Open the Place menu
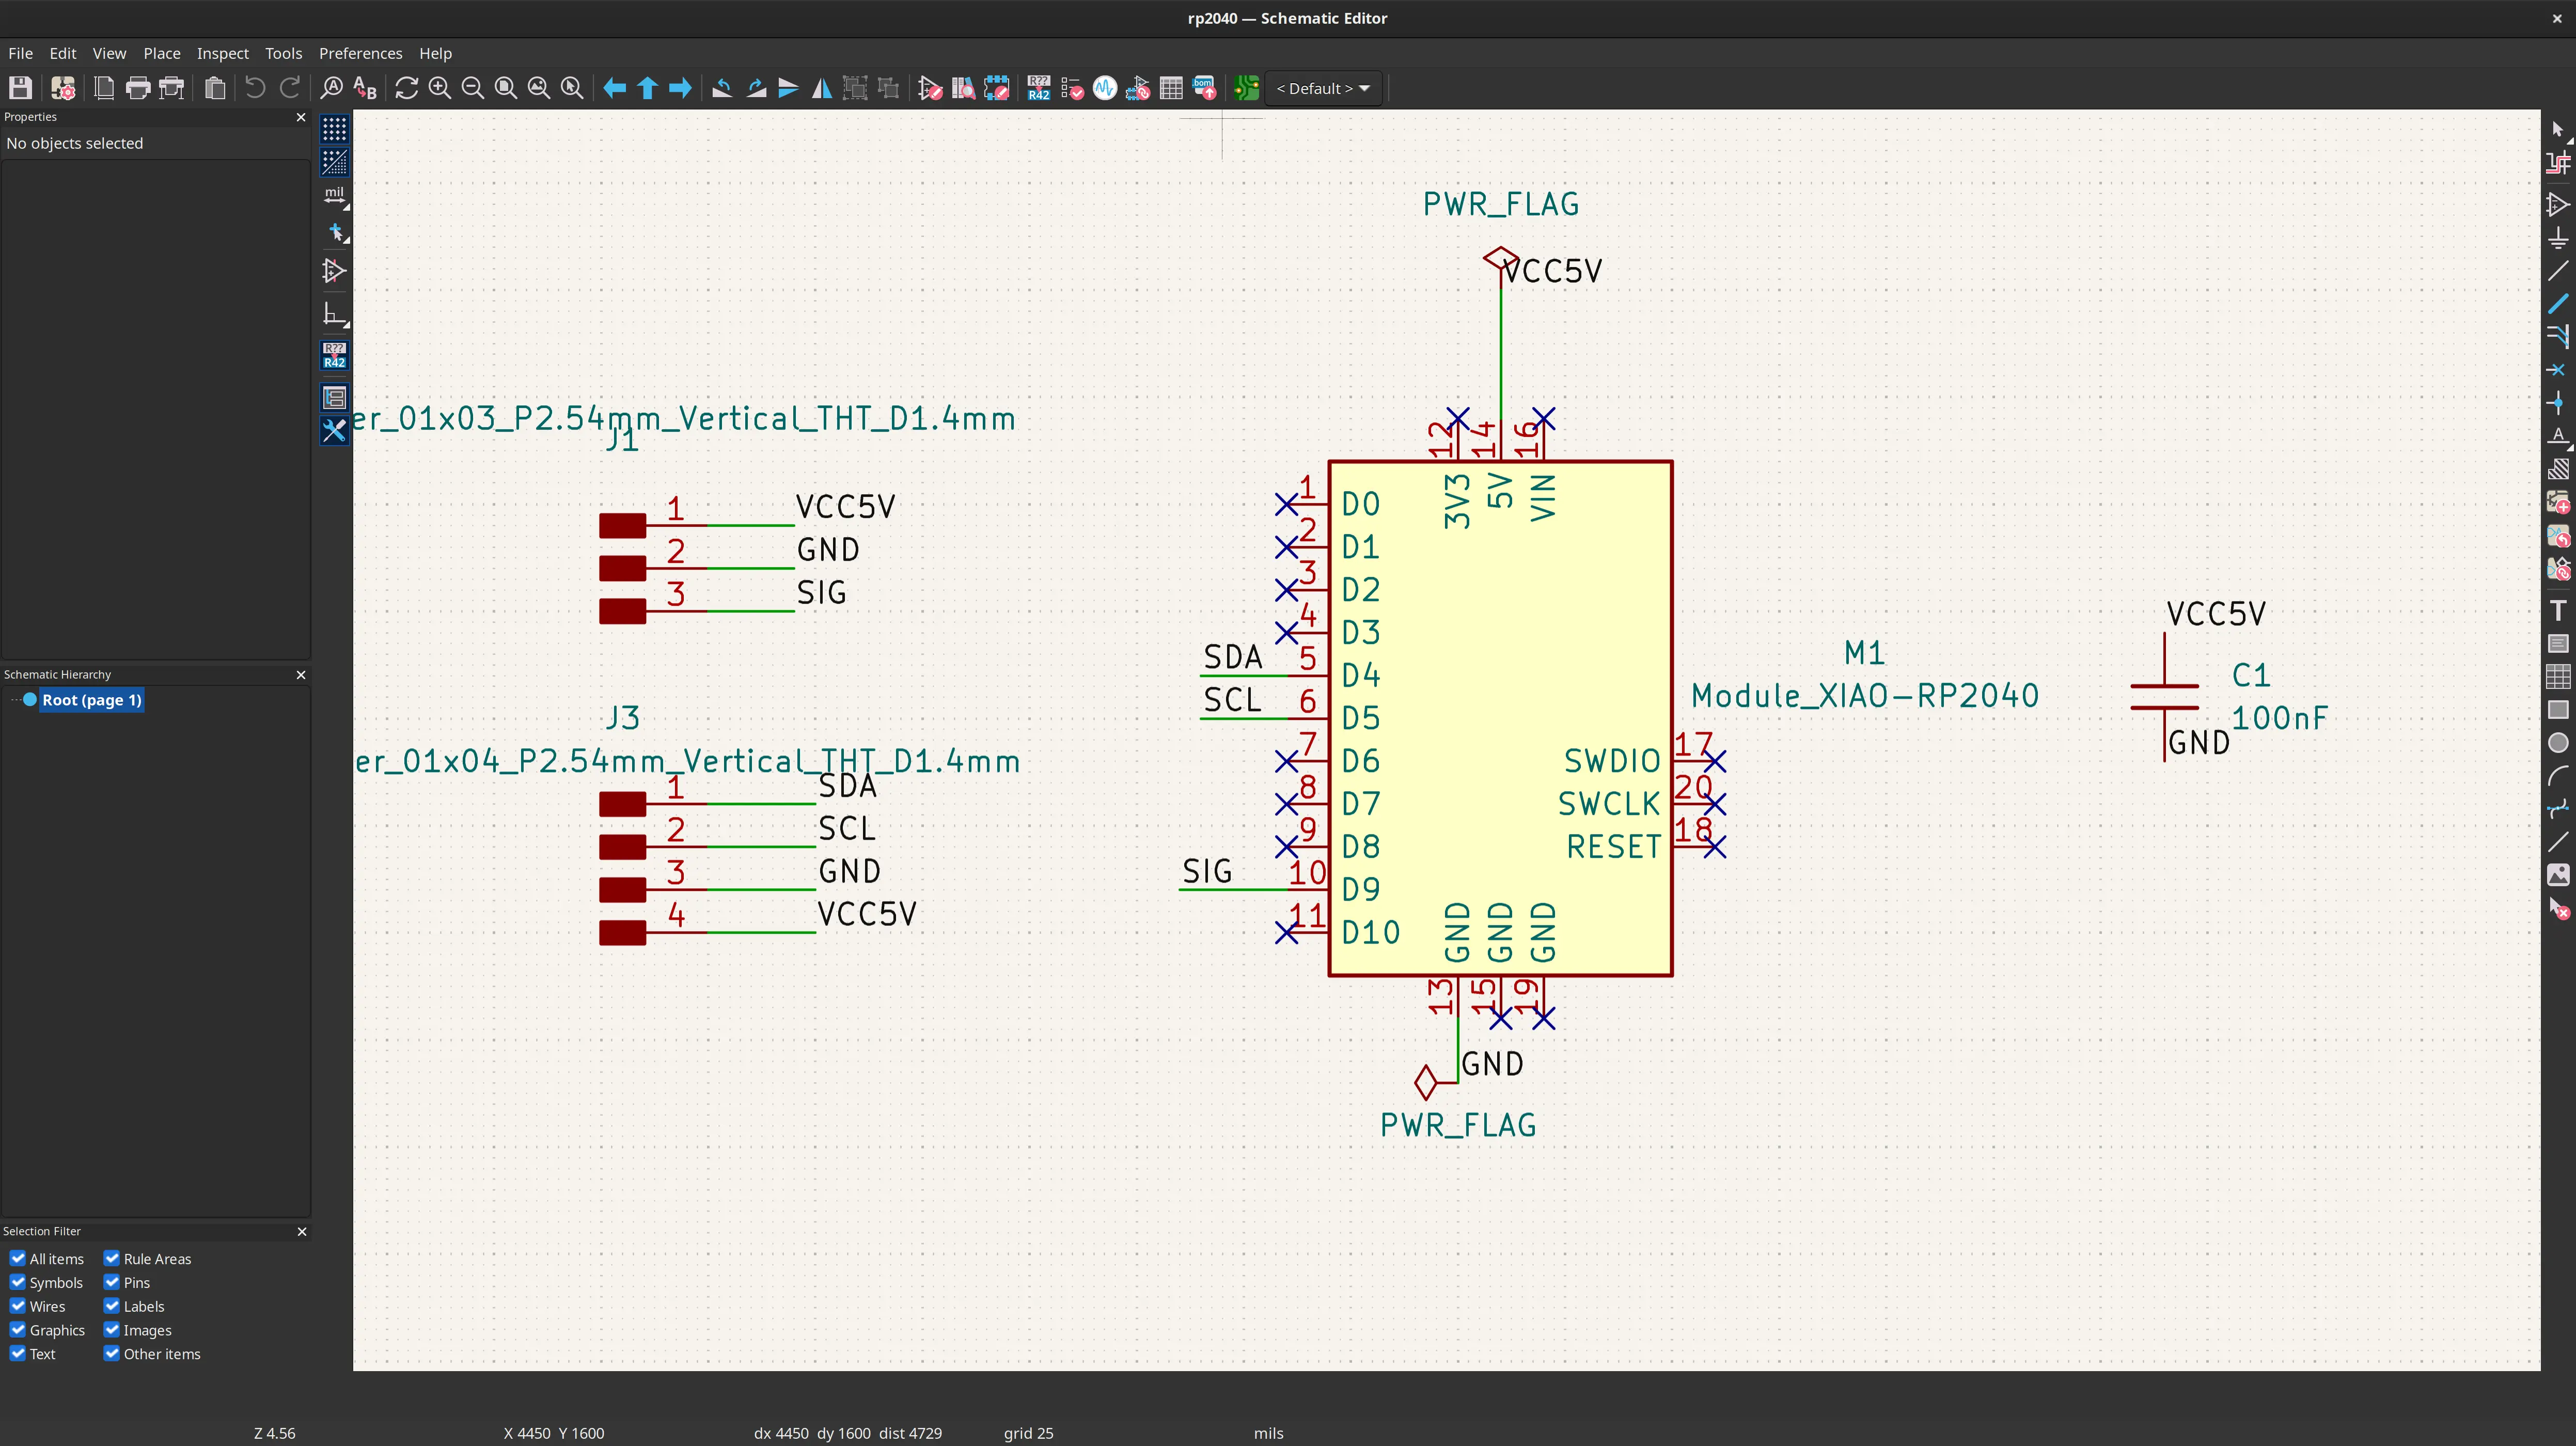Image resolution: width=2576 pixels, height=1446 pixels. 161,53
